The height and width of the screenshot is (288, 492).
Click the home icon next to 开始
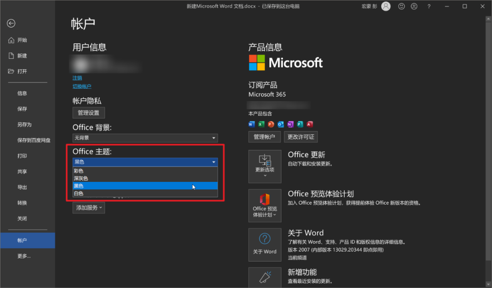11,40
